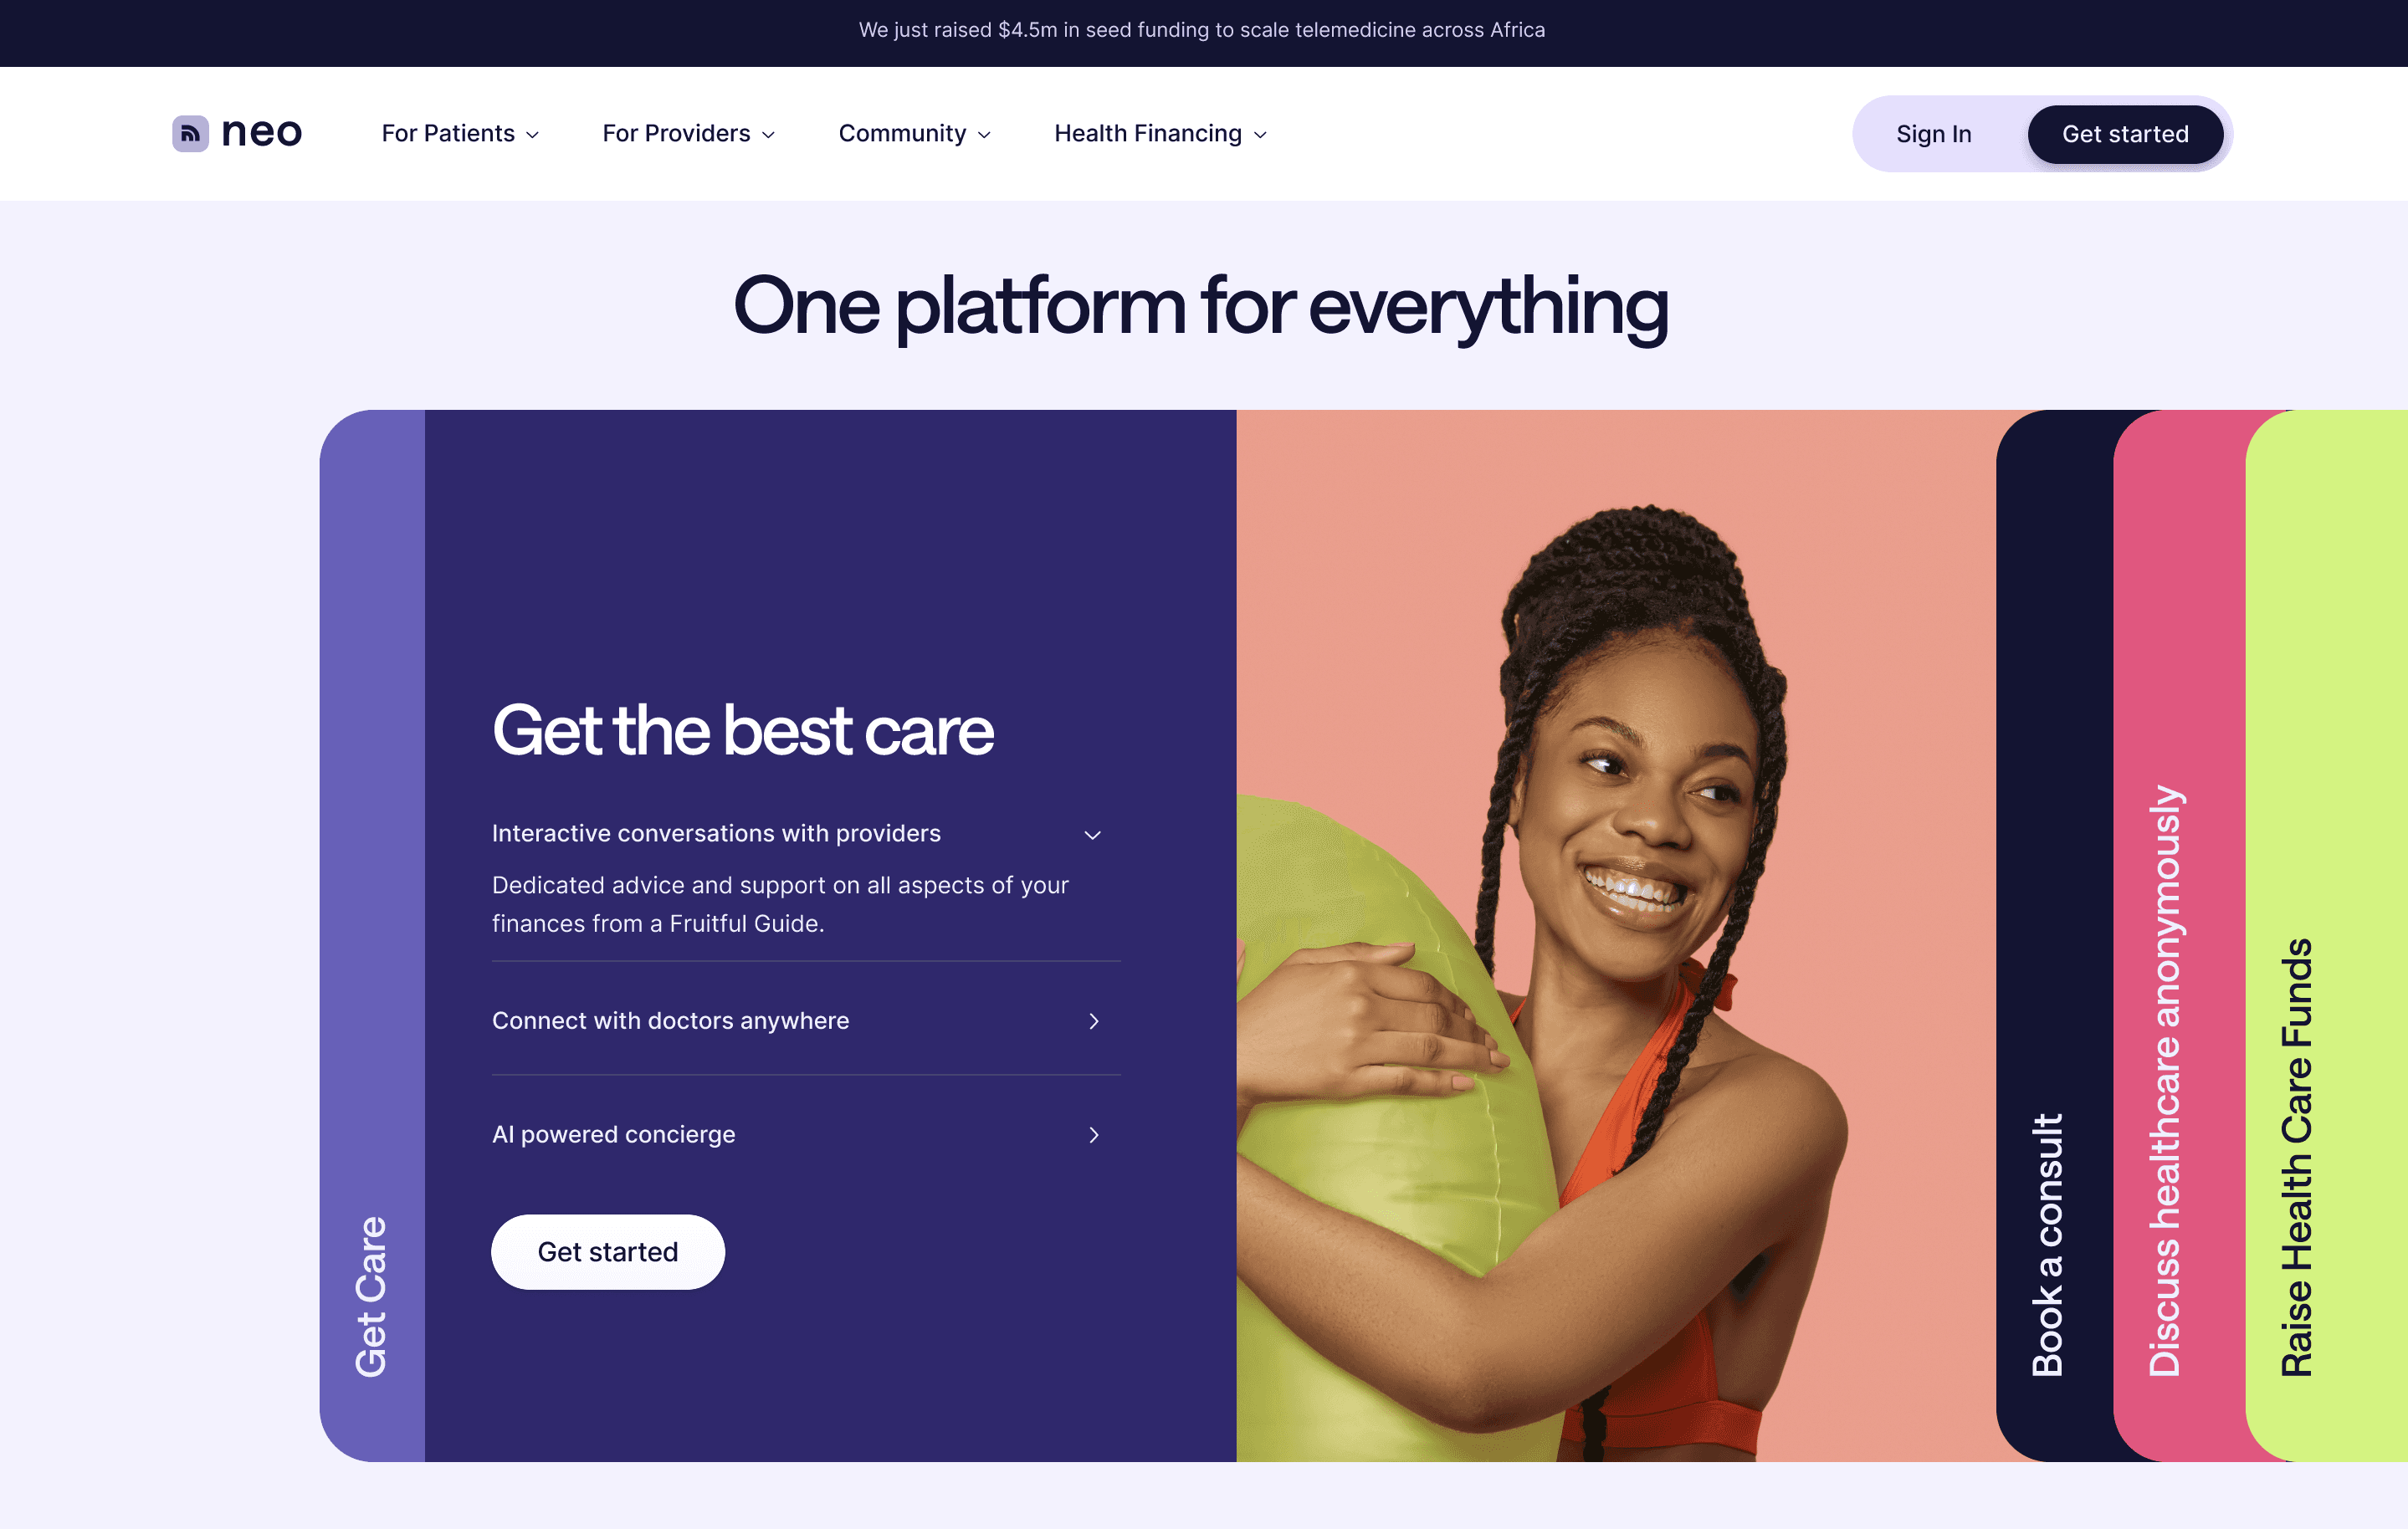Open the For Patients dropdown menu
The width and height of the screenshot is (2408, 1529).
[x=460, y=134]
